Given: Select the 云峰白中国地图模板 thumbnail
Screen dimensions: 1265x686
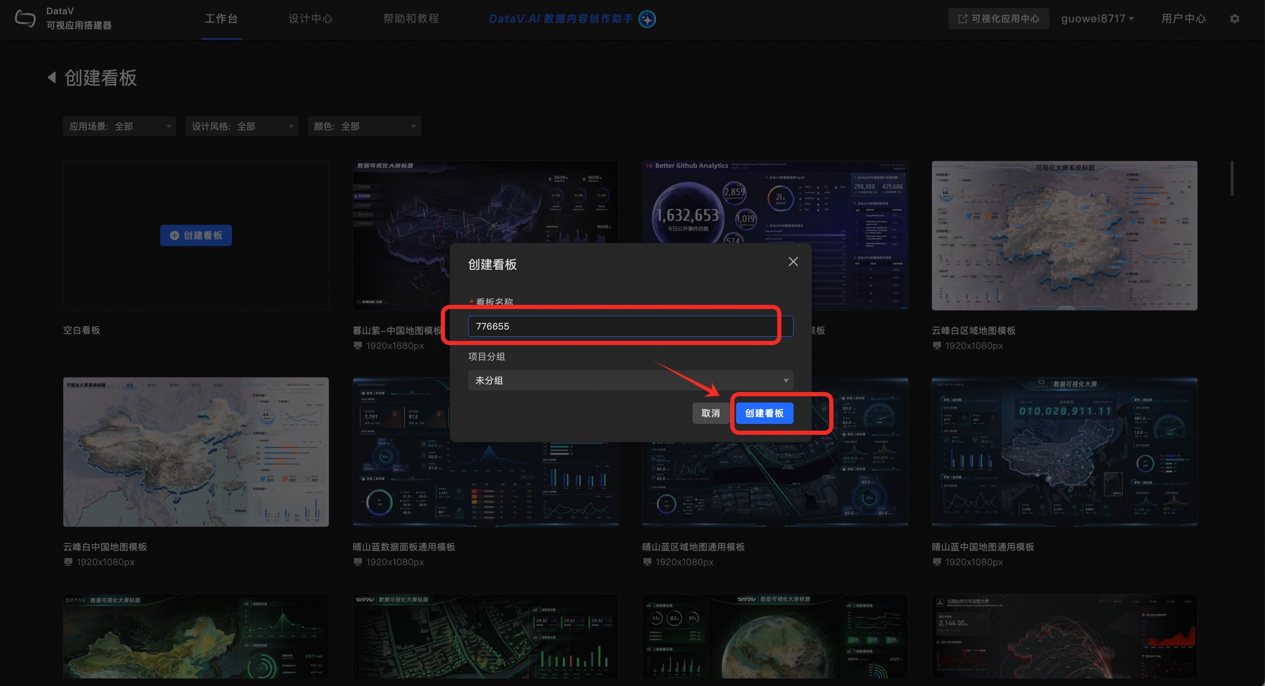Looking at the screenshot, I should [x=195, y=452].
